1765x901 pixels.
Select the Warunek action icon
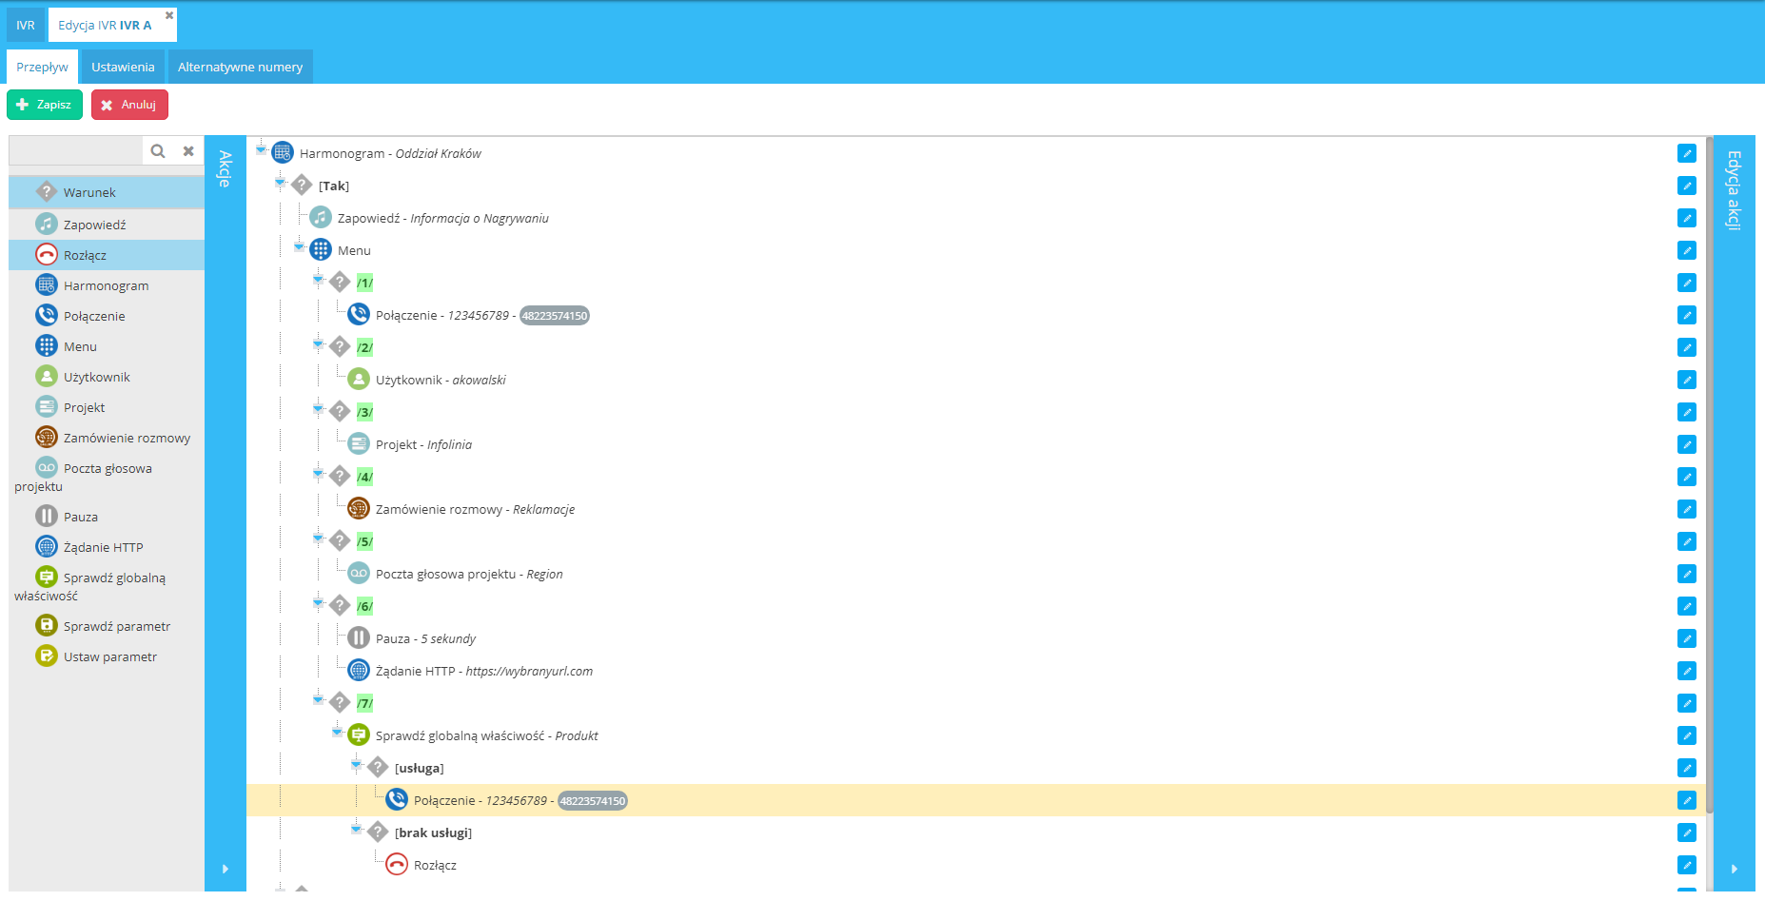[46, 191]
